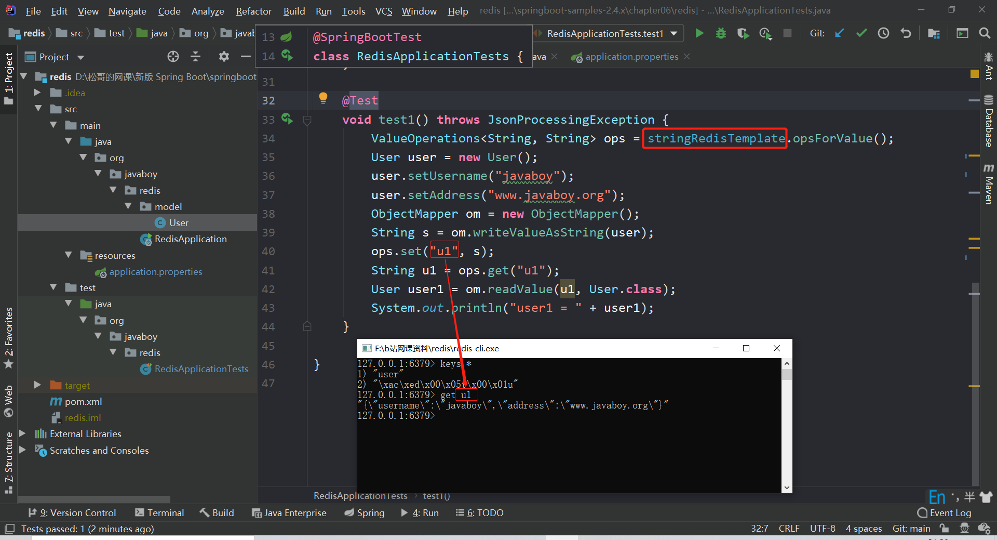997x540 pixels.
Task: Open the File menu
Action: pos(33,11)
